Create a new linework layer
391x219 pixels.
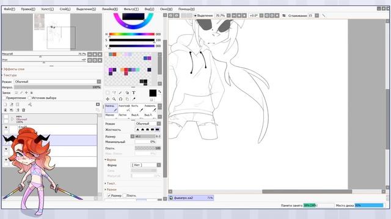coord(12,105)
